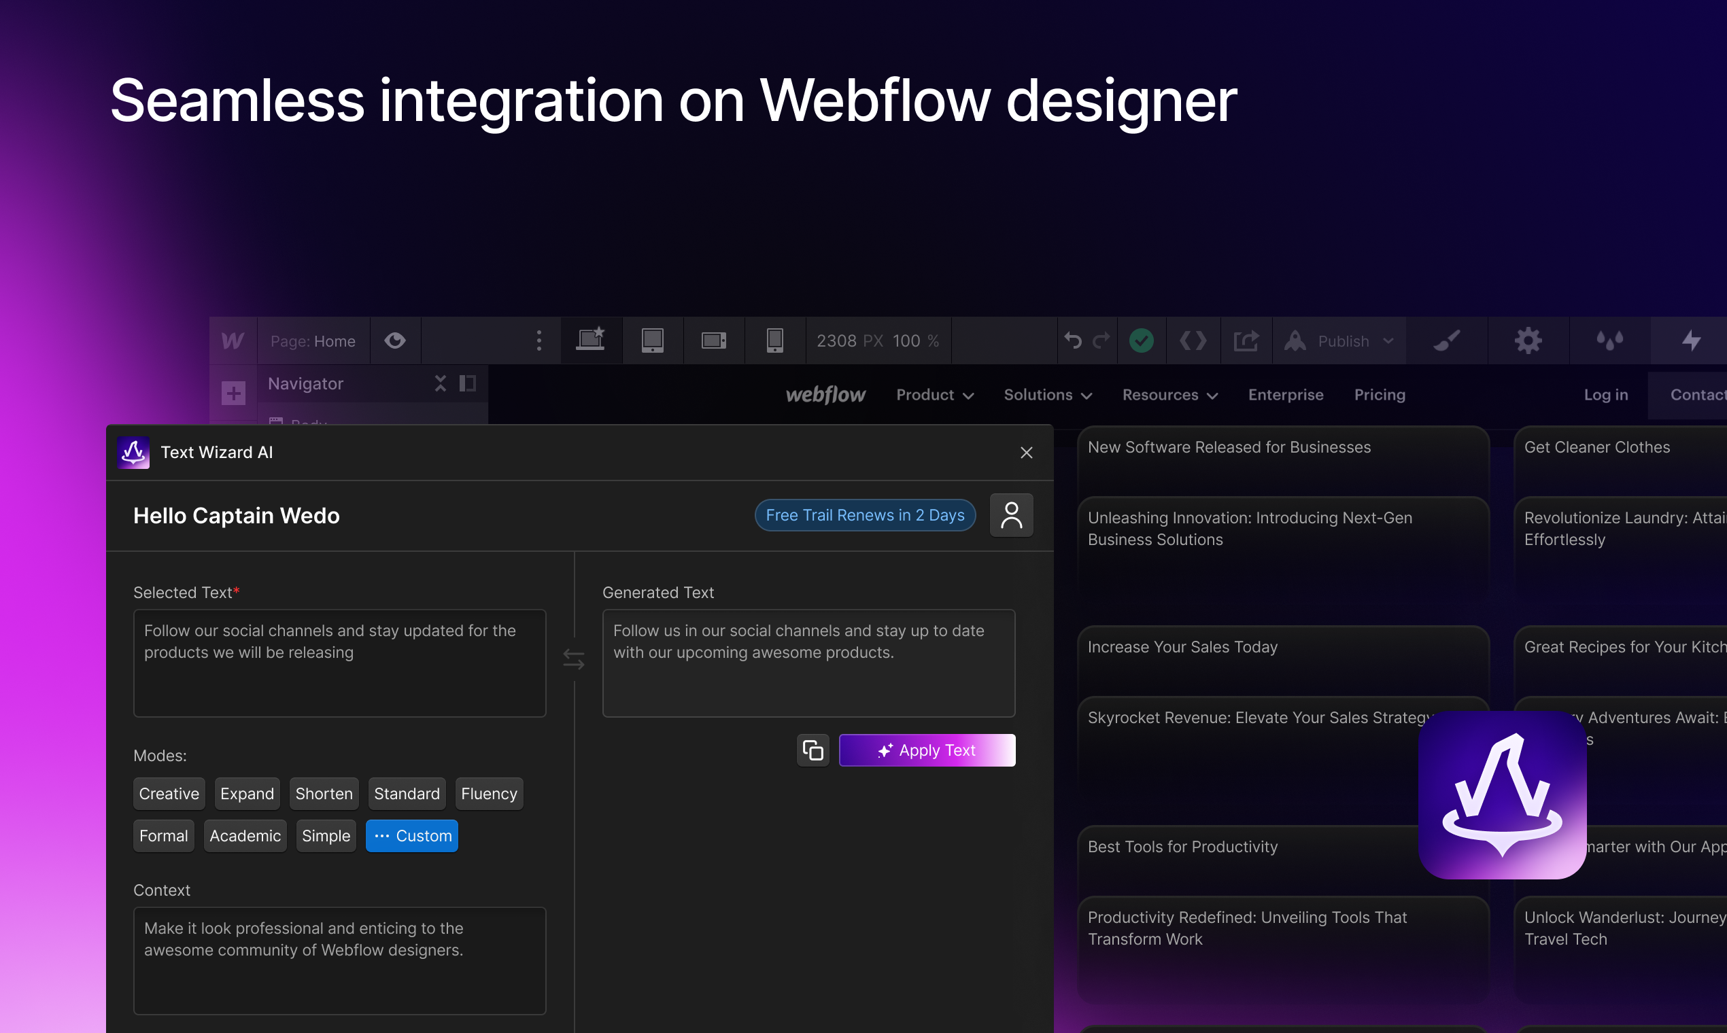Viewport: 1727px width, 1033px height.
Task: Open the Resources nav dropdown
Action: pyautogui.click(x=1169, y=395)
